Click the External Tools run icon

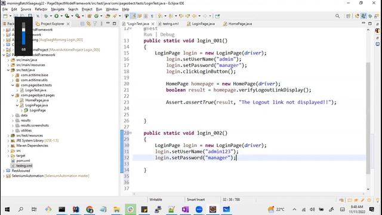(x=78, y=16)
